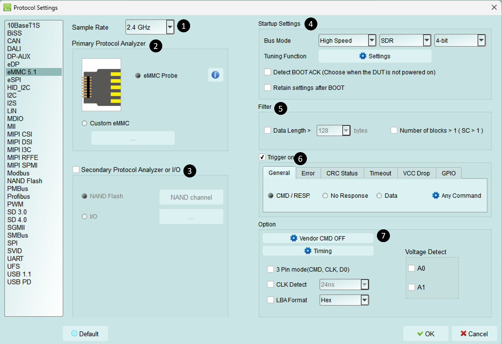Select the GPIO tab

tap(449, 173)
